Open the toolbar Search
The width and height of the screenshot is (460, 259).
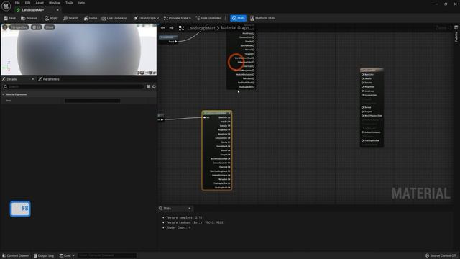pyautogui.click(x=70, y=18)
